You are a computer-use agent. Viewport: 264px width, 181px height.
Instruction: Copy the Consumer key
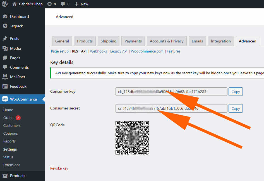tap(236, 92)
